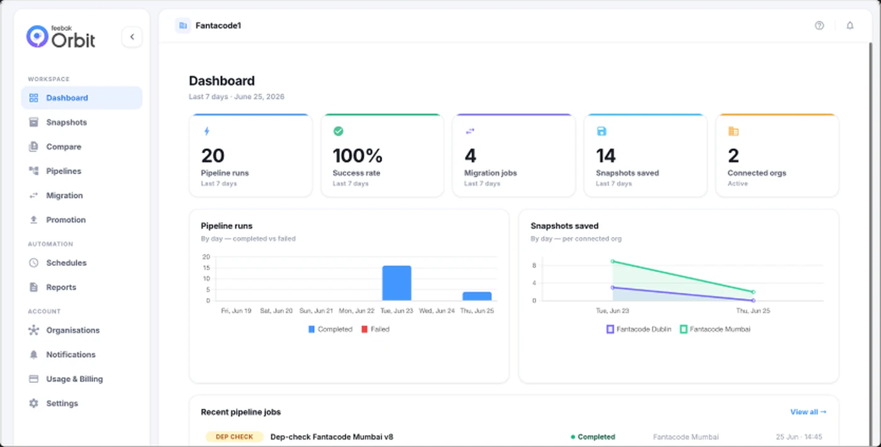Click the lightning bolt icon on Pipeline runs card
The height and width of the screenshot is (447, 881).
tap(206, 131)
